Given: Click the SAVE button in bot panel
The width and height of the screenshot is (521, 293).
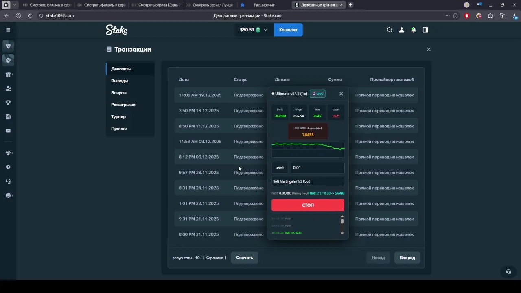Looking at the screenshot, I should [317, 94].
